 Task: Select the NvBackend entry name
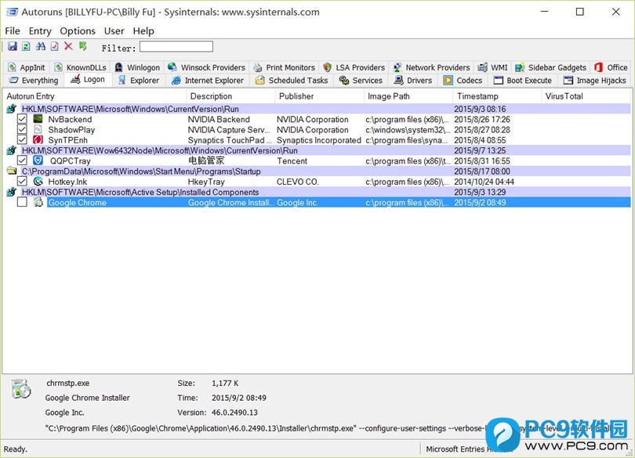click(x=70, y=119)
